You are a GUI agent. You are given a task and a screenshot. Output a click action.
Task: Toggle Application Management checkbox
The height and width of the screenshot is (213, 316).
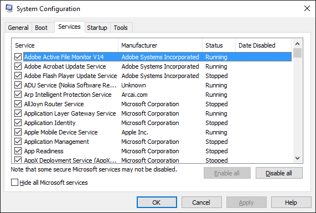(x=18, y=142)
